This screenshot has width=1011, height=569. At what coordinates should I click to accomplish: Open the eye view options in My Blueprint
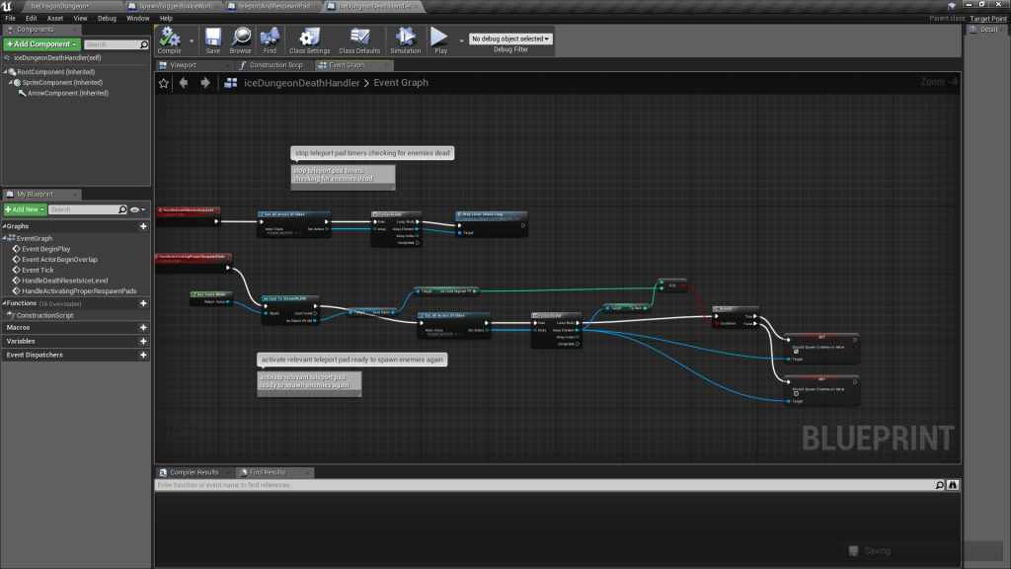(x=136, y=209)
